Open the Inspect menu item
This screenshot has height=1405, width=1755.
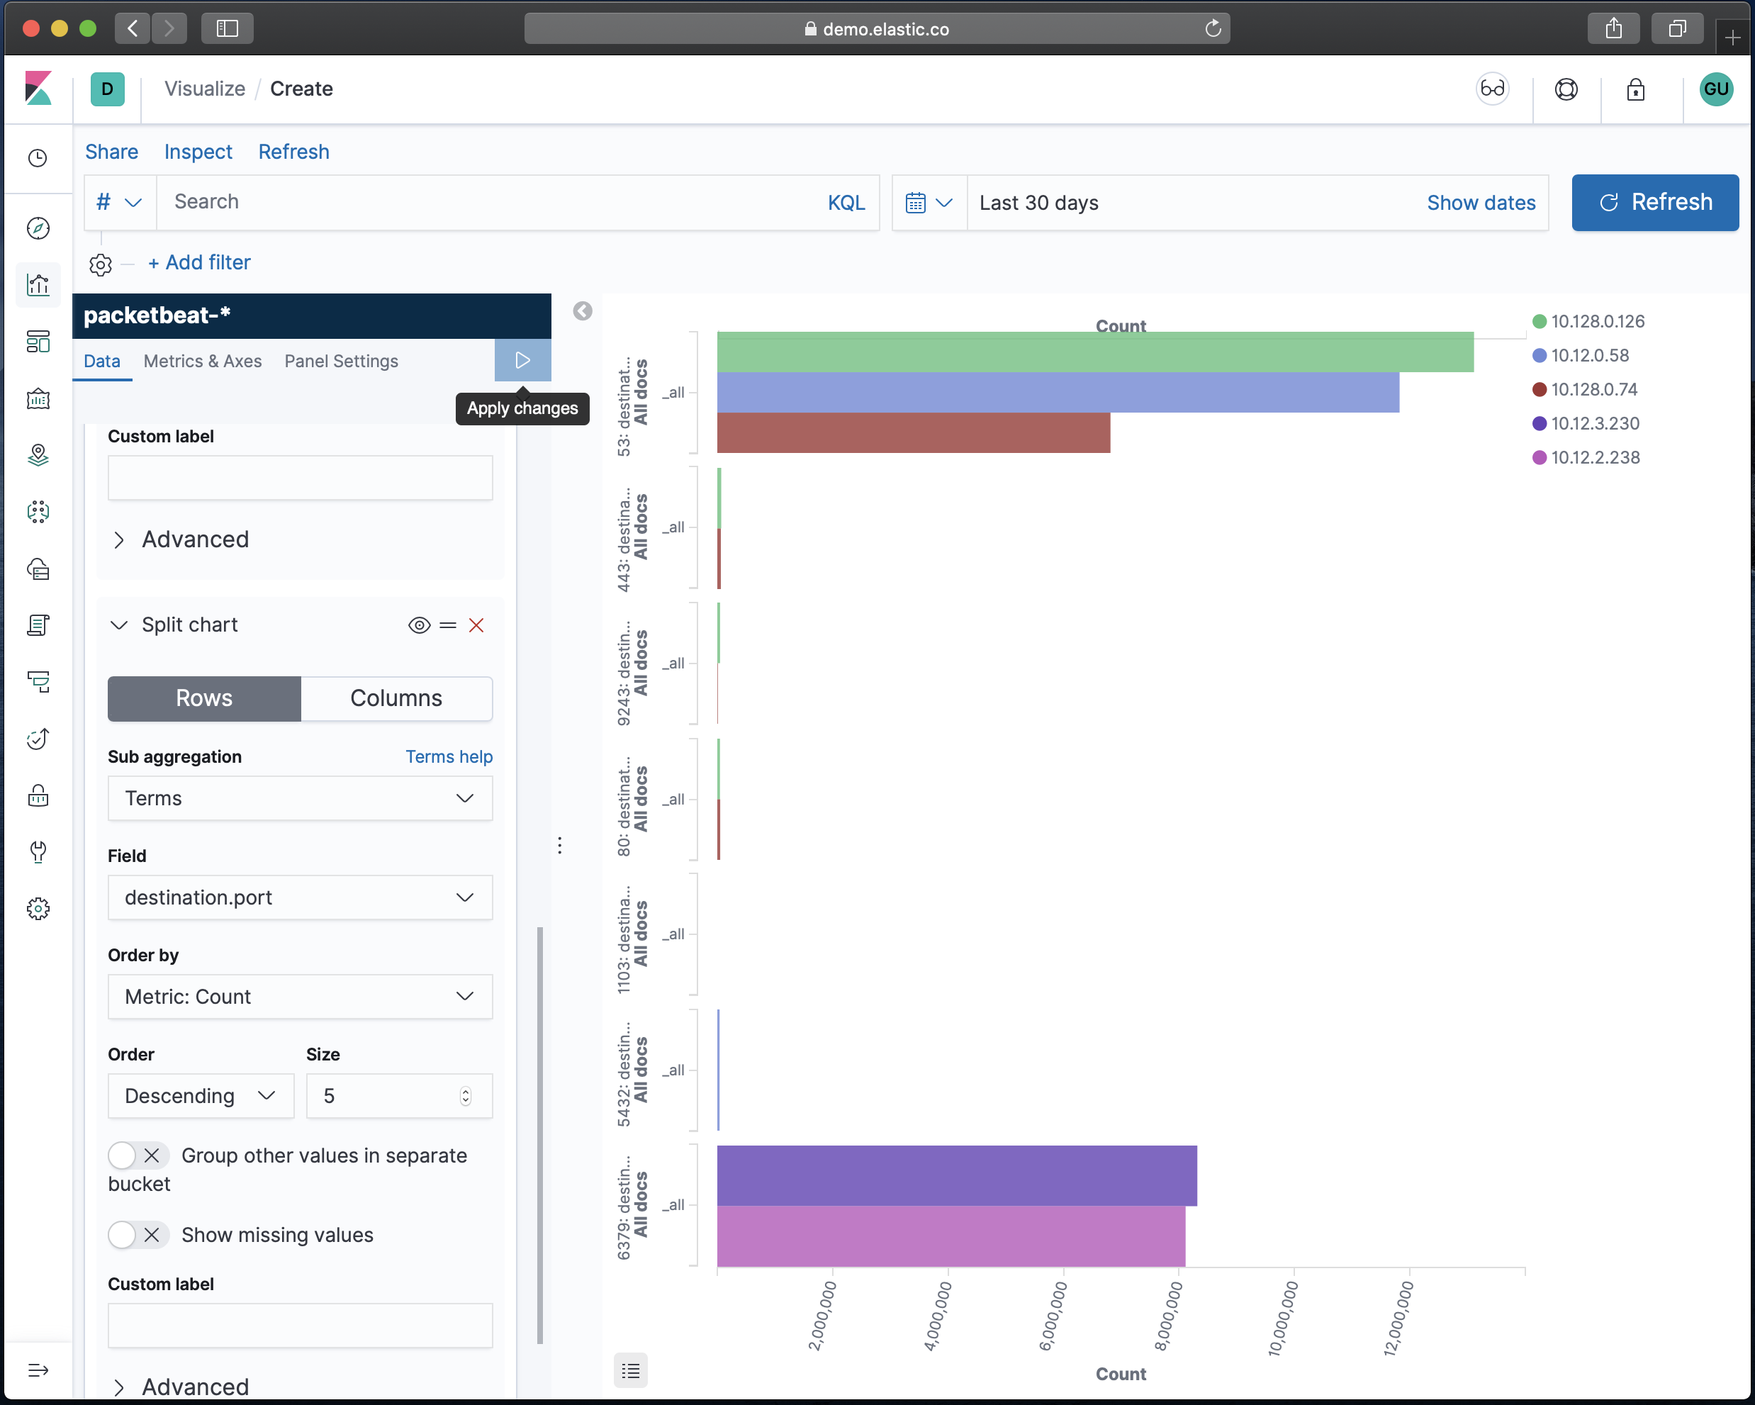pyautogui.click(x=198, y=152)
